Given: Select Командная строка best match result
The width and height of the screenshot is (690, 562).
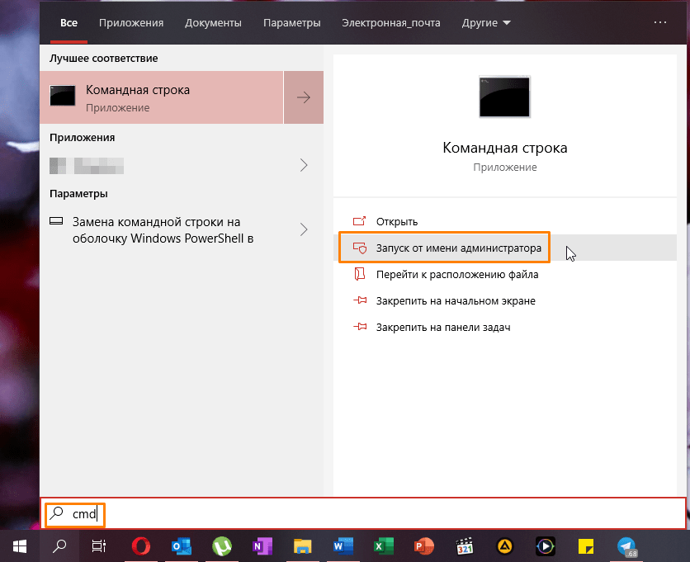Looking at the screenshot, I should point(162,97).
